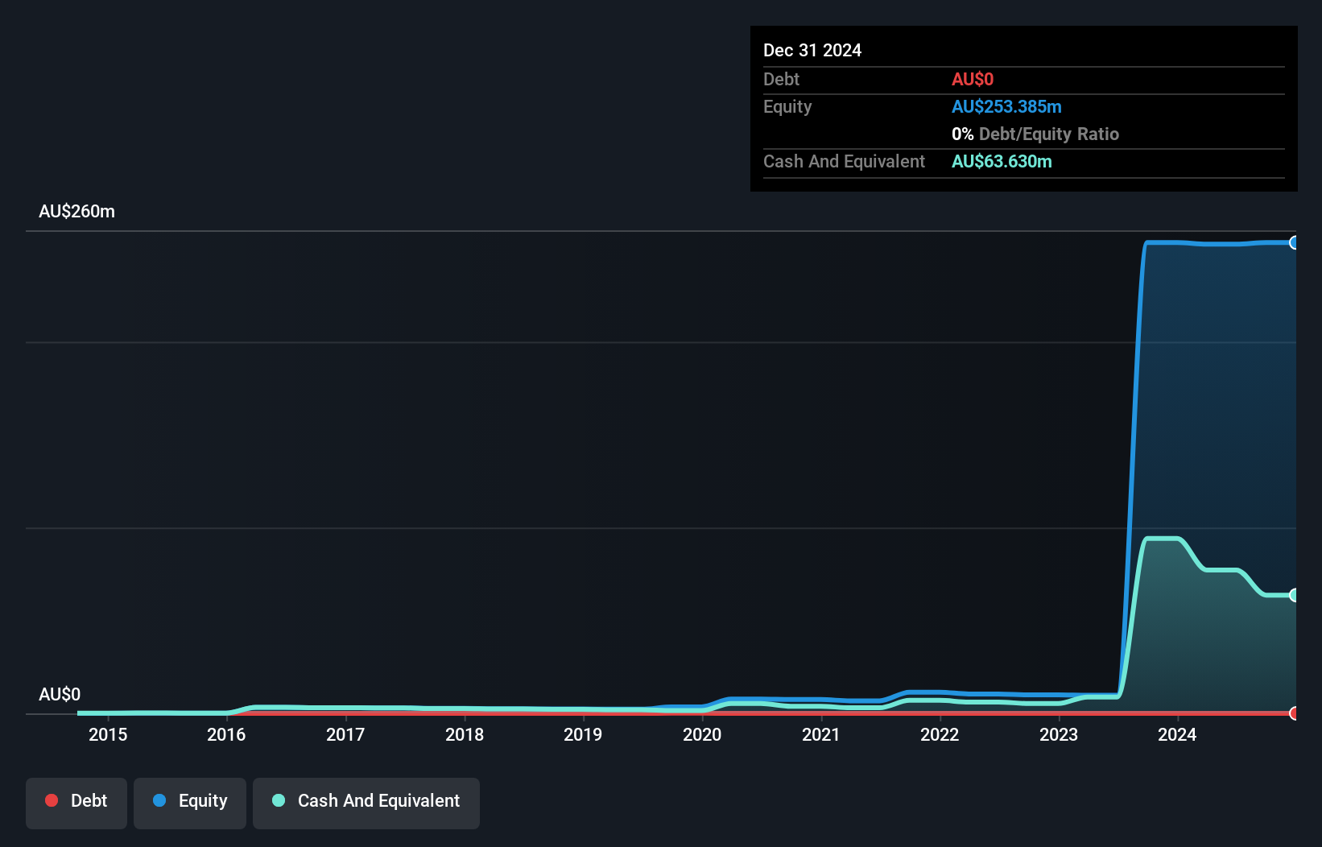
Task: Select the 2020 x-axis label
Action: pyautogui.click(x=702, y=734)
